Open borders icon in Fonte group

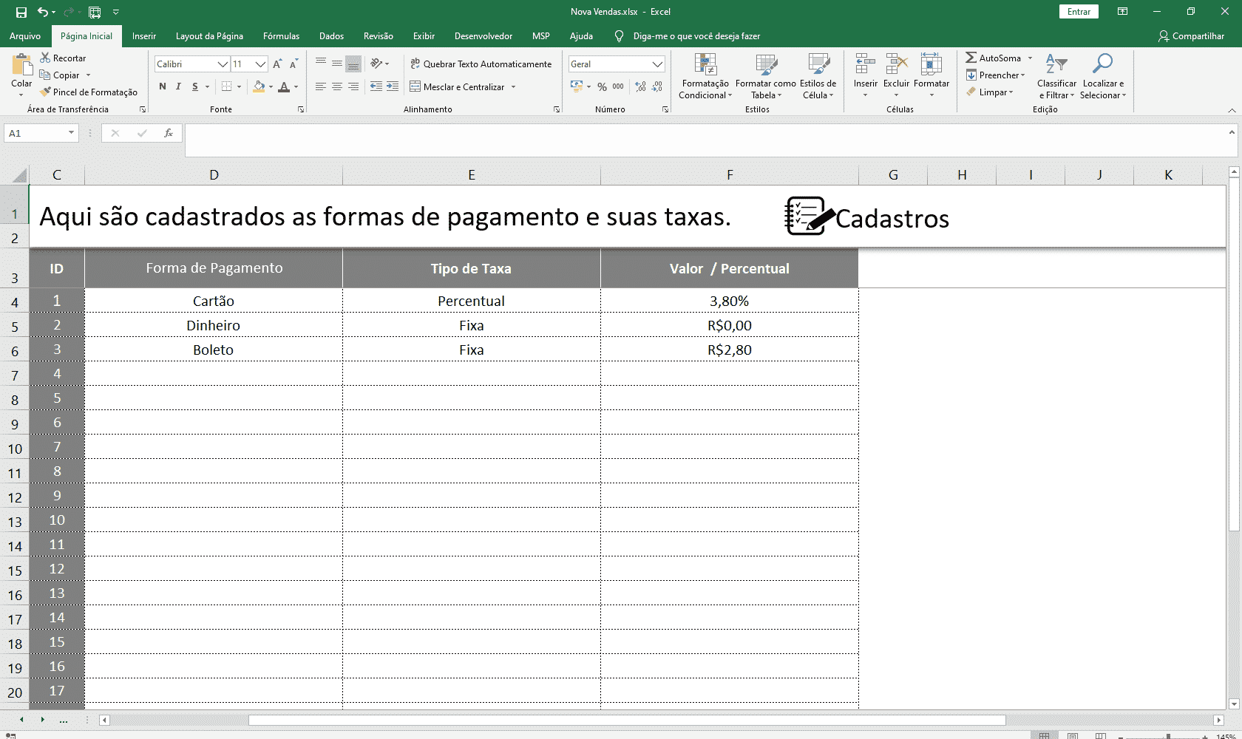click(227, 86)
